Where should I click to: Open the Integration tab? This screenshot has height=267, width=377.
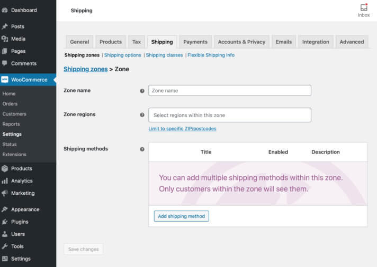pyautogui.click(x=316, y=42)
